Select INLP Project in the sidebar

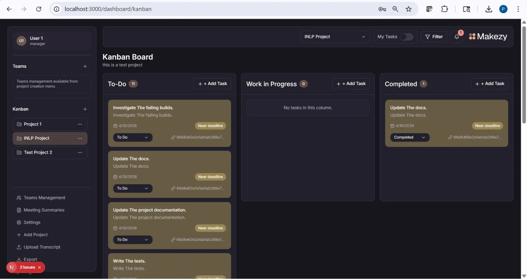pos(50,138)
